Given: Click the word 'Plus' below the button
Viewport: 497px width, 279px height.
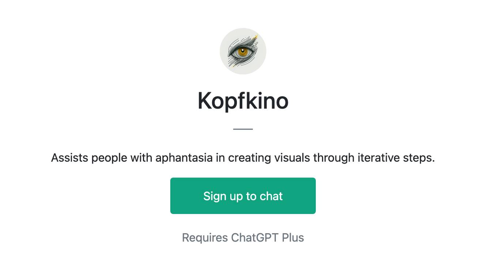Looking at the screenshot, I should coord(293,237).
